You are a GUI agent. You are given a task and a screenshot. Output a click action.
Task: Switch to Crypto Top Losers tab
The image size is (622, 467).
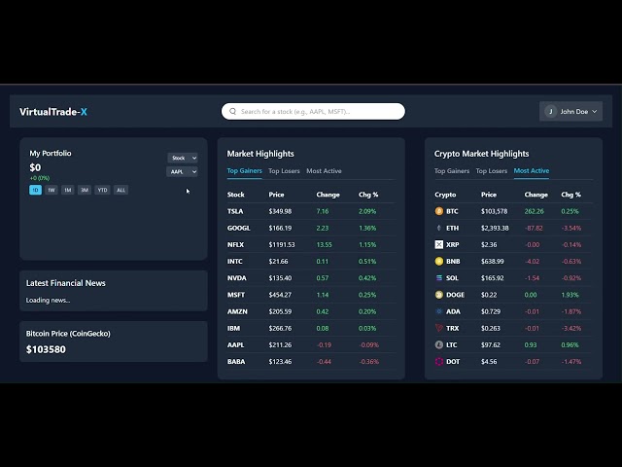pos(492,171)
